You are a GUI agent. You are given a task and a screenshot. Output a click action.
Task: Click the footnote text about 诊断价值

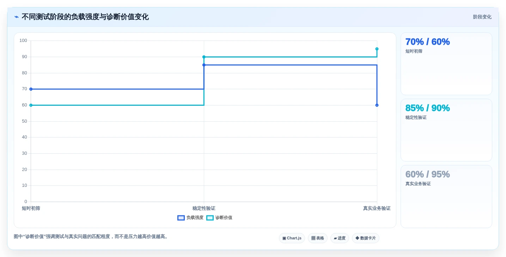tap(92, 237)
